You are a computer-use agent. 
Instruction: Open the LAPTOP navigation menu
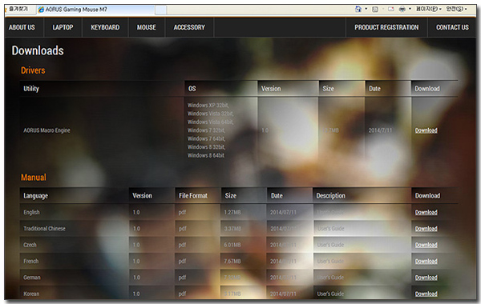63,27
